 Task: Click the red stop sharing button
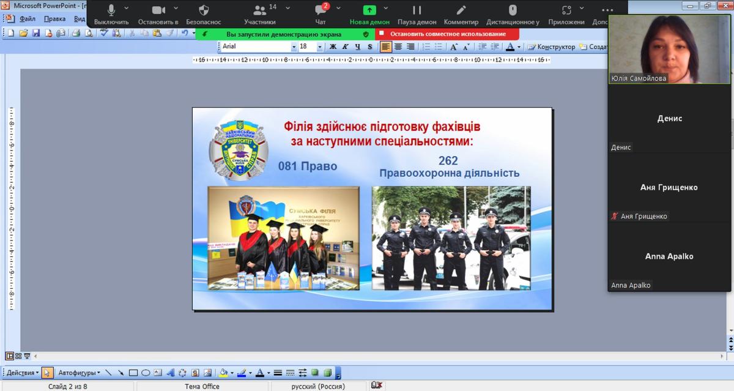coord(447,34)
